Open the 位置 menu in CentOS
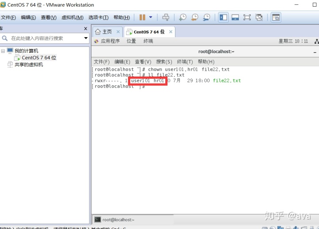The width and height of the screenshot is (319, 229). 131,41
